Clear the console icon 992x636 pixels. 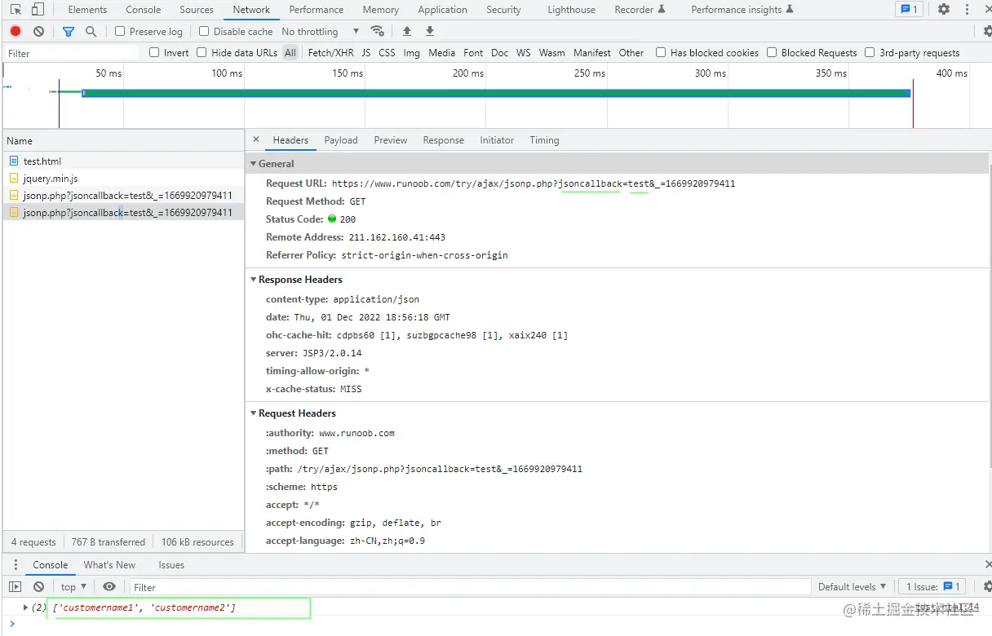[38, 586]
